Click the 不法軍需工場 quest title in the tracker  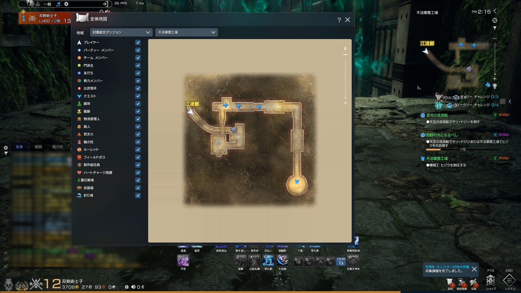(x=437, y=159)
